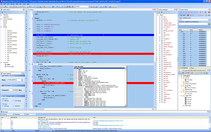Click the red breakpoint marker beside Lcd_Out(2,4,txt2)
This screenshot has height=132, width=211.
coord(26,54)
